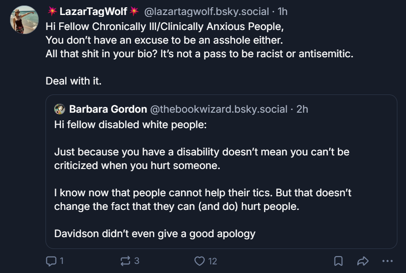Click the quoted post's 2h timestamp
The height and width of the screenshot is (273, 406).
click(x=302, y=109)
